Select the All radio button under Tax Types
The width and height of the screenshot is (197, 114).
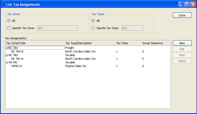[x=93, y=21]
